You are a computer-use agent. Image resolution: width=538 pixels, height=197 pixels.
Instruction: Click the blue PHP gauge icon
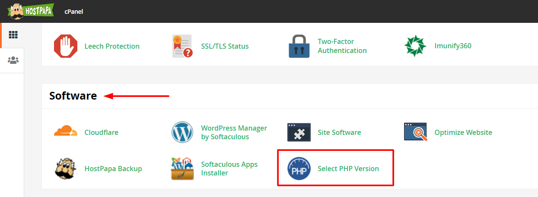click(299, 169)
